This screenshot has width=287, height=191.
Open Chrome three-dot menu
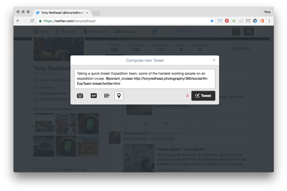269,21
